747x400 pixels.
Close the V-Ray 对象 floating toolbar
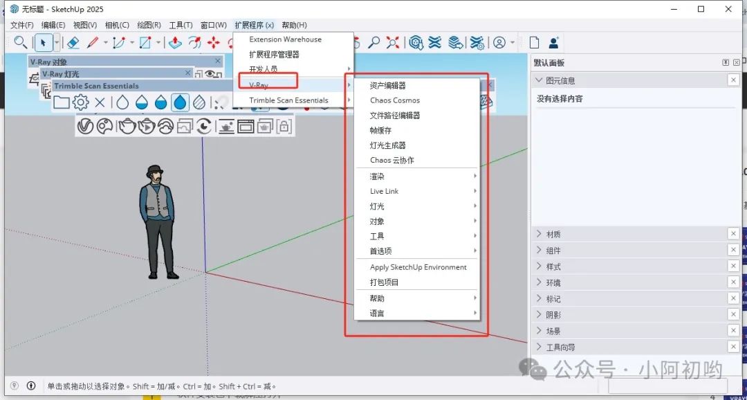click(218, 61)
